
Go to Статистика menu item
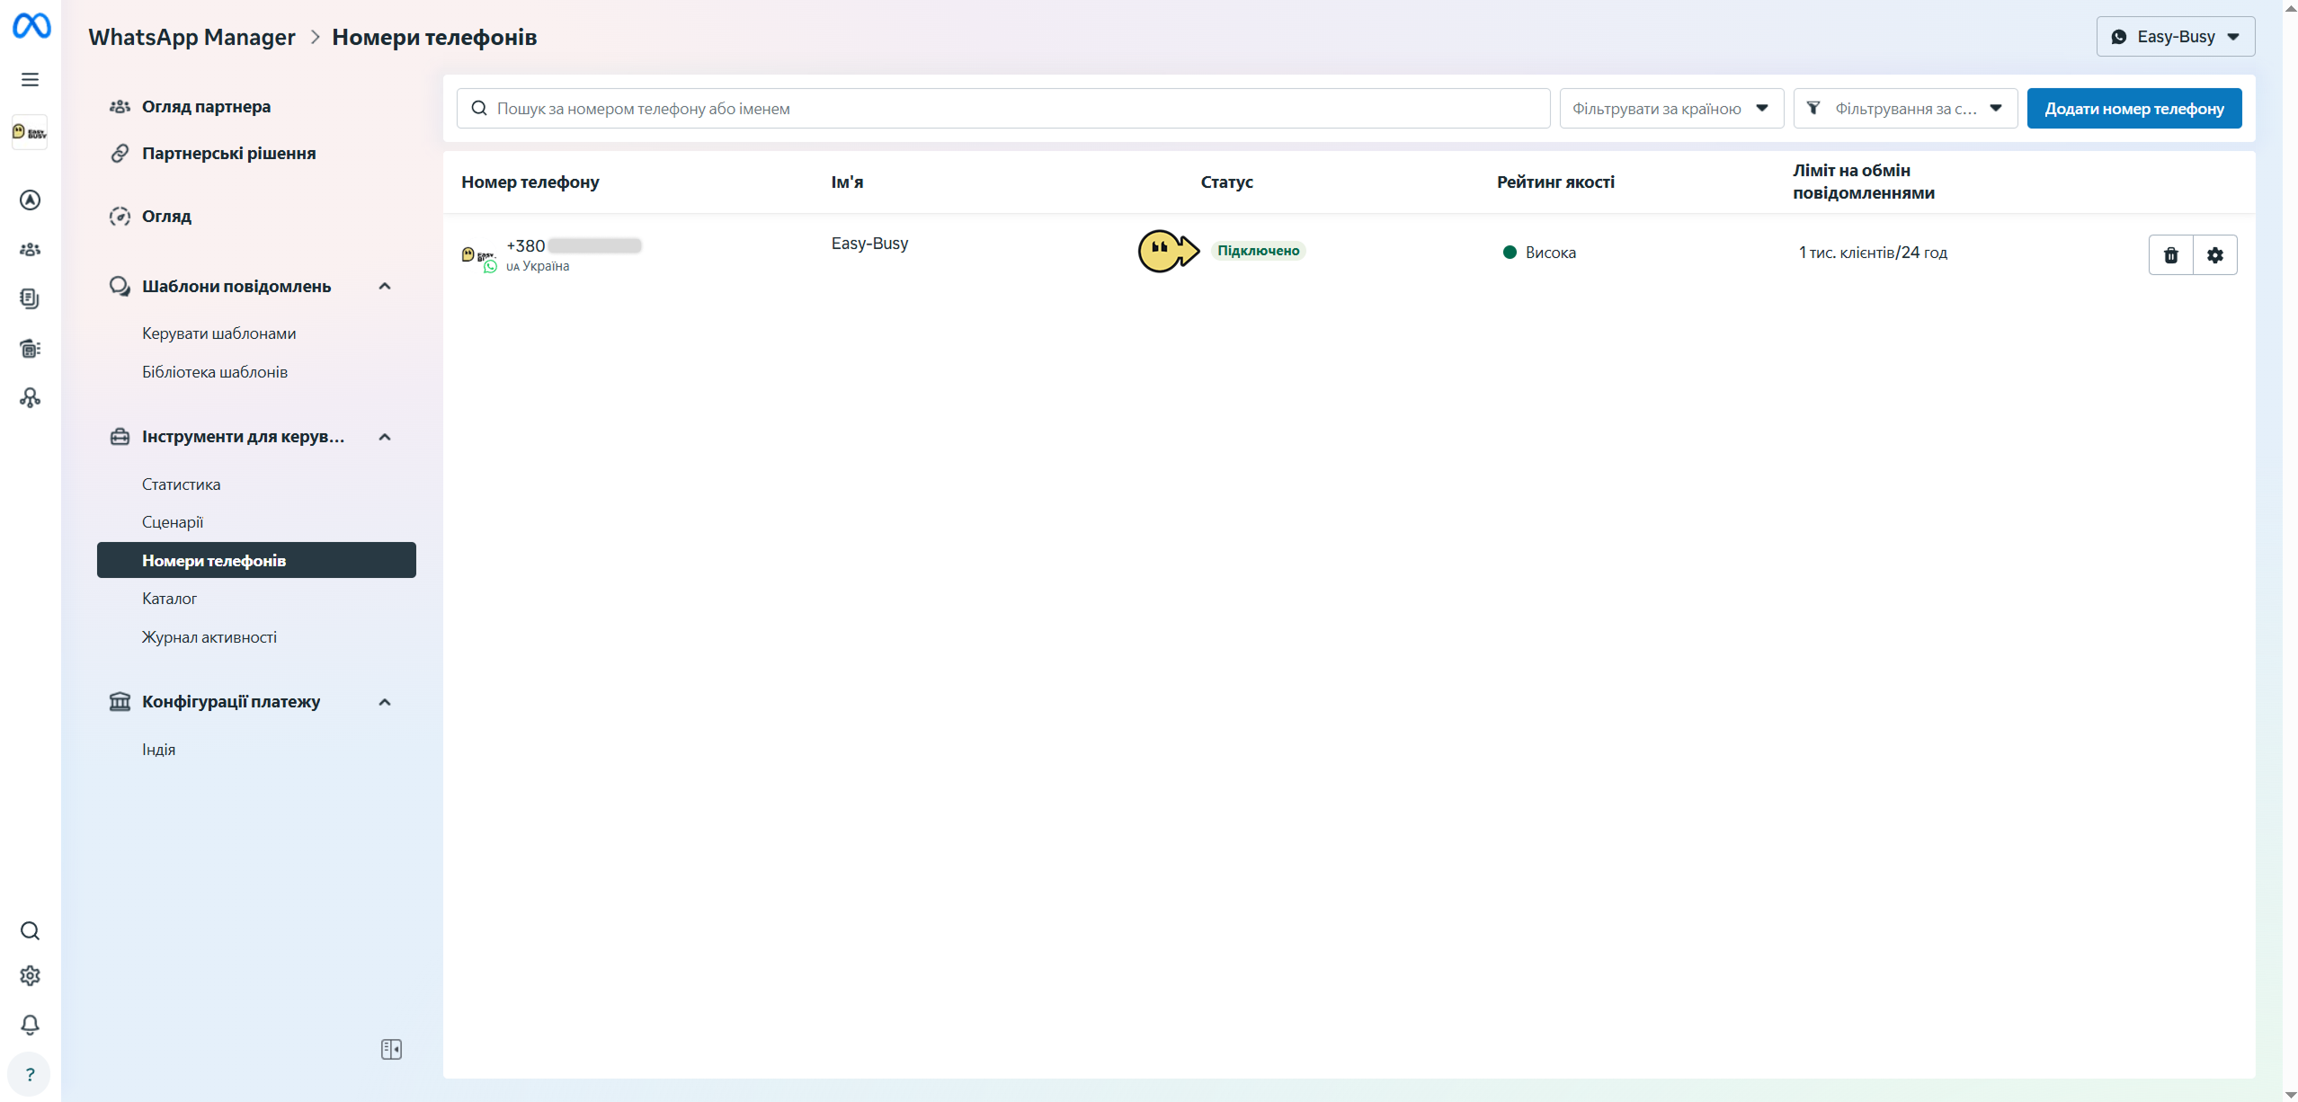pos(181,484)
